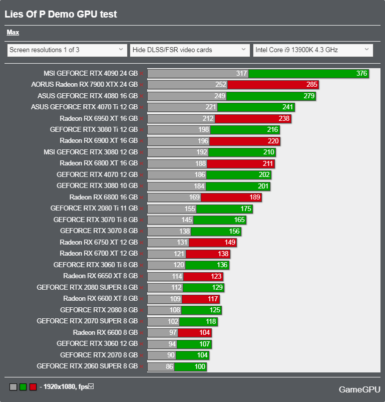This screenshot has height=402, width=385.
Task: Remove GEFORCE RTX 3070 8 GB row
Action: (x=141, y=232)
